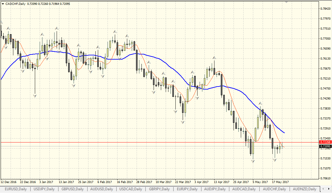Click the 10 Mar 2017 date label
Viewport: 332px width, 193px height.
point(164,182)
